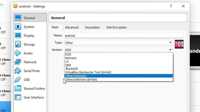
Task: Click the User Interface layout icon
Action: coord(18,97)
